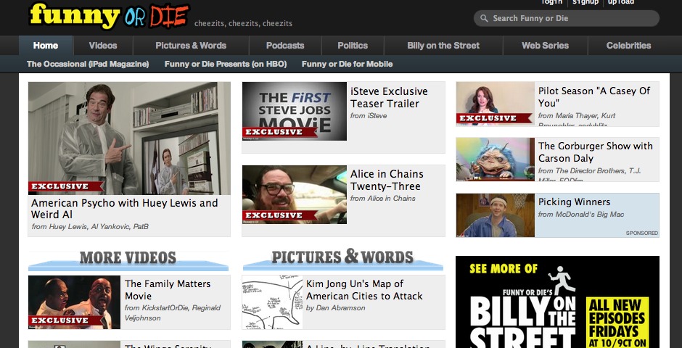Open The Family Matters Movie title
The height and width of the screenshot is (348, 682).
[168, 290]
